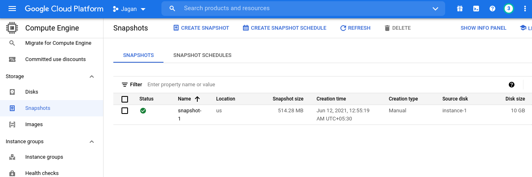The image size is (532, 177).
Task: Focus the Search products and resources field
Action: [x=304, y=8]
